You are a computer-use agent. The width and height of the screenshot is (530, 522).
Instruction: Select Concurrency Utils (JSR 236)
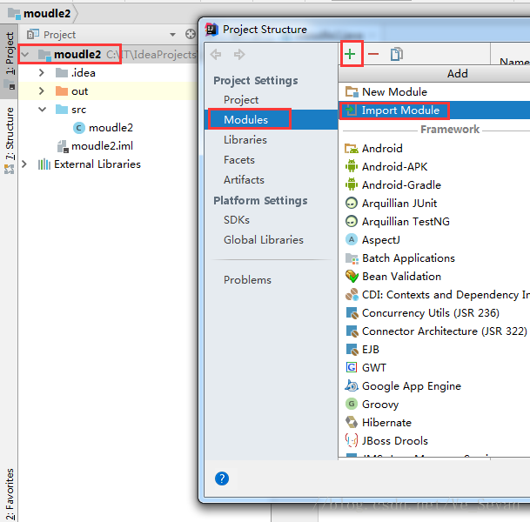[x=434, y=313]
